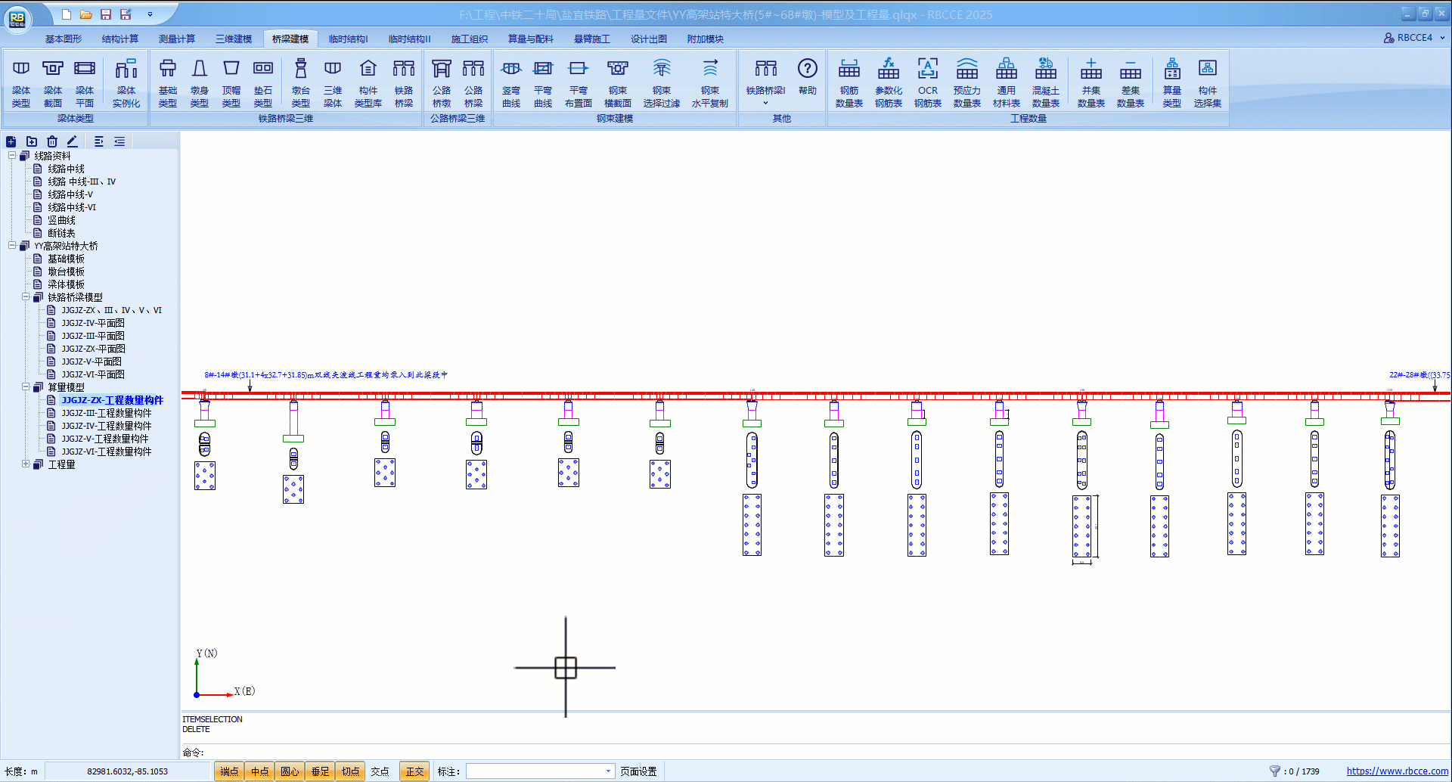1452x782 pixels.
Task: Click the 帮助 help icon
Action: [807, 76]
